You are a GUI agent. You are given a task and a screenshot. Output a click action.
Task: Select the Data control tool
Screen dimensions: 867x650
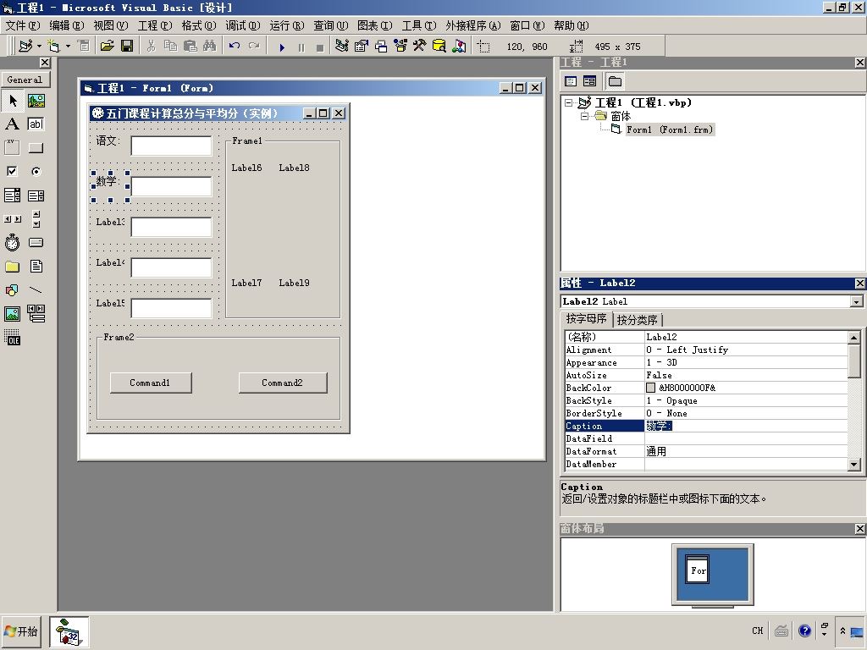[x=36, y=313]
